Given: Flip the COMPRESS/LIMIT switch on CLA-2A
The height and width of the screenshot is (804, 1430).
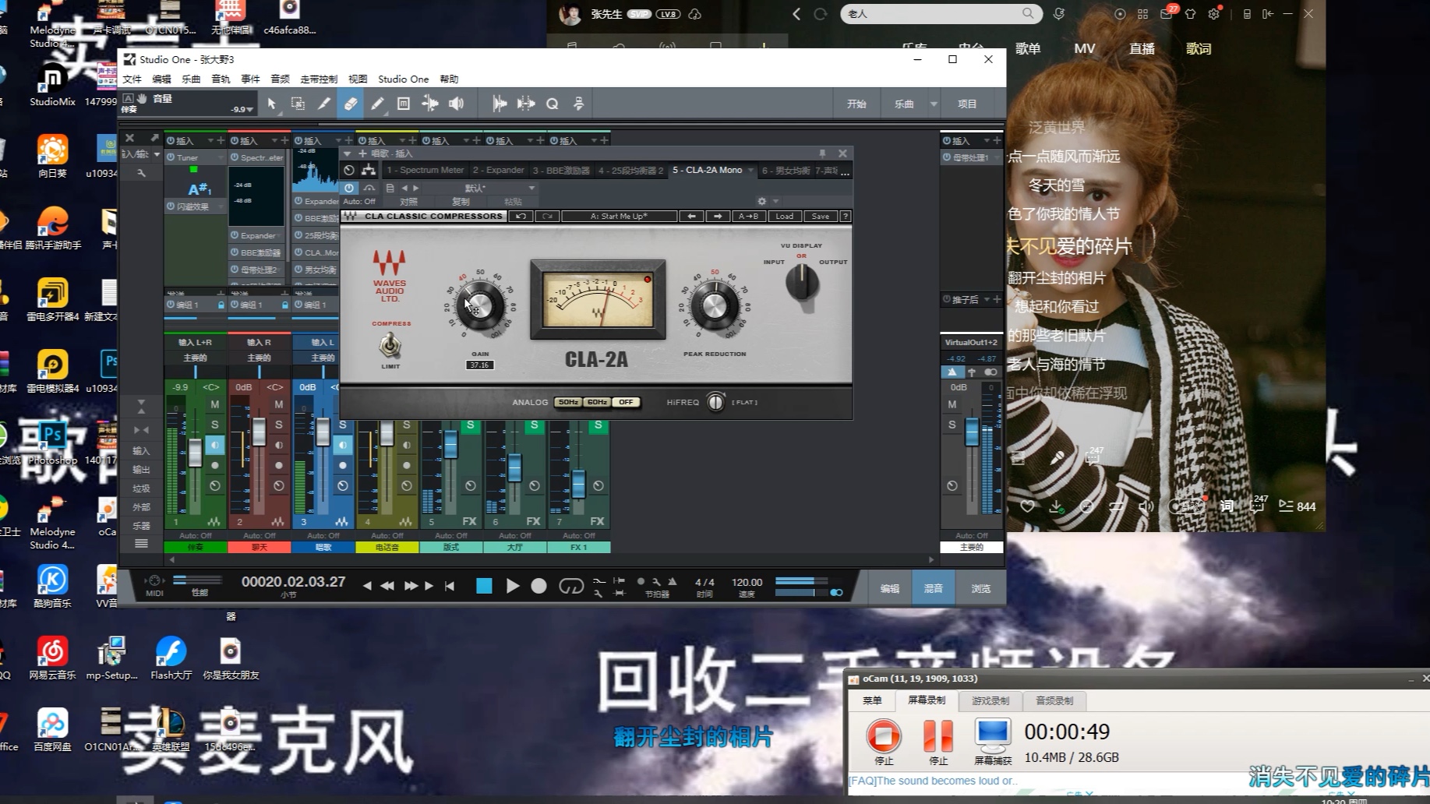Looking at the screenshot, I should tap(389, 346).
